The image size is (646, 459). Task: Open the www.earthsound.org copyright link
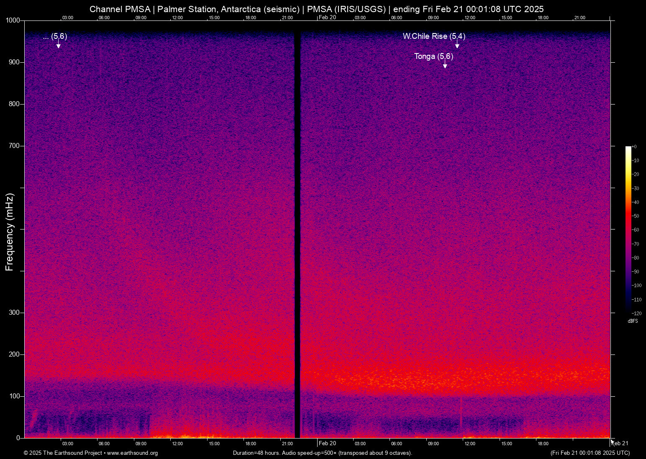tap(132, 453)
